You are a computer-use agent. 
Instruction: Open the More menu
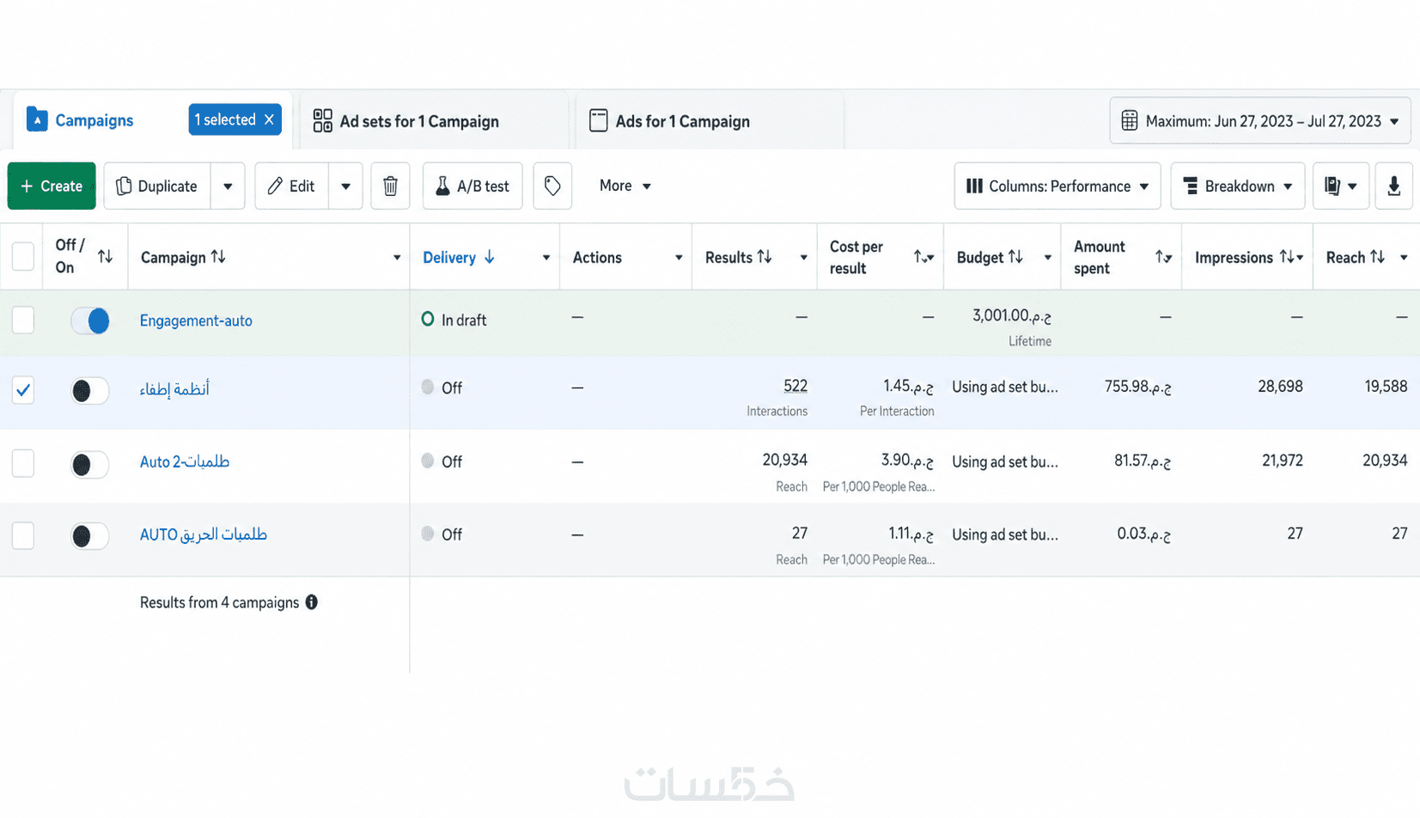click(x=625, y=186)
